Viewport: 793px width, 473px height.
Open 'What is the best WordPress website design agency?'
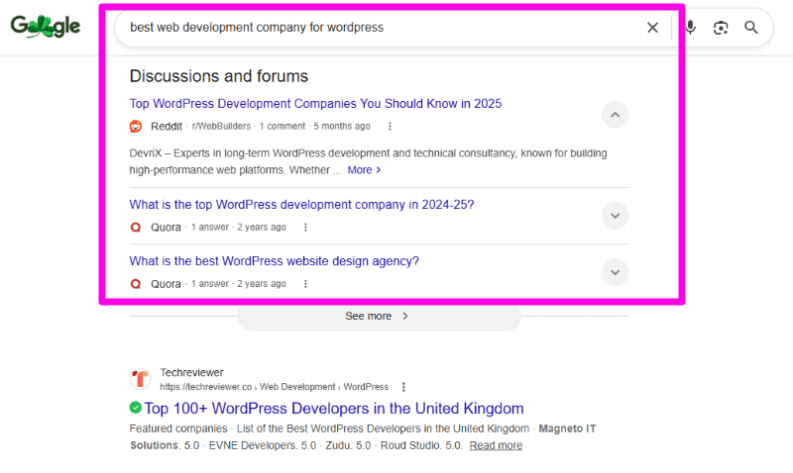point(275,261)
